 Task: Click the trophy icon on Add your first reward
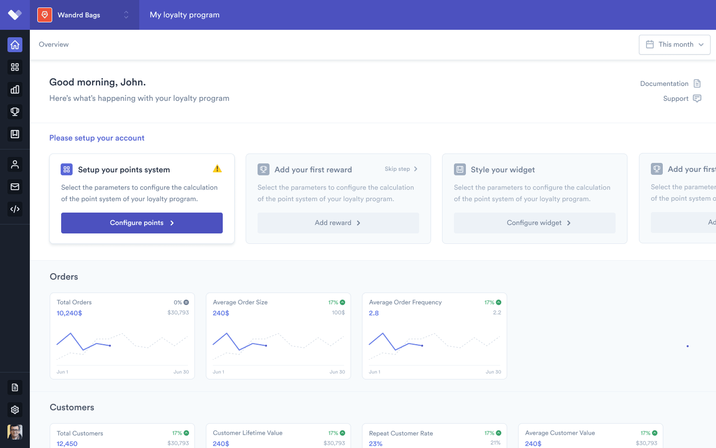click(x=264, y=169)
